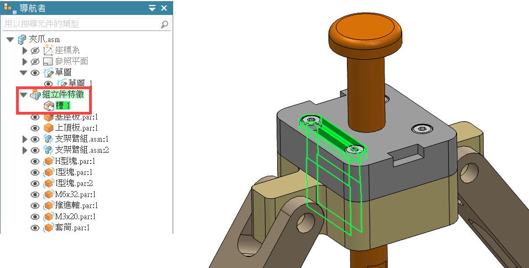Hide the 上頂板.par:1 part
This screenshot has width=529, height=268.
pyautogui.click(x=35, y=128)
